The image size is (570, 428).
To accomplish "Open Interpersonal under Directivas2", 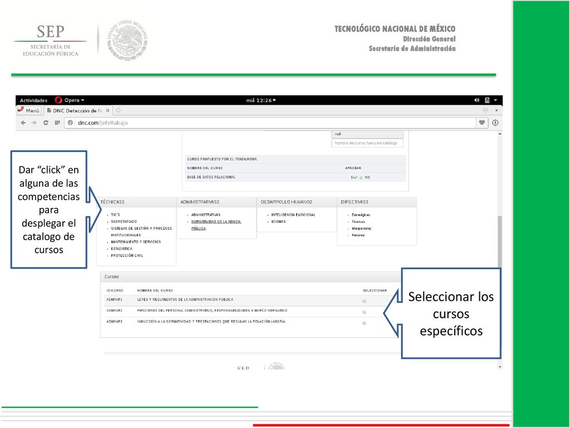I will 361,228.
